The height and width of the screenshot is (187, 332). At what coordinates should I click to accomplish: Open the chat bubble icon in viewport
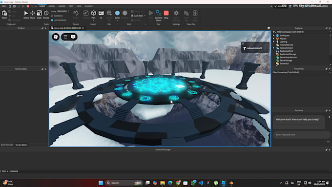73,37
